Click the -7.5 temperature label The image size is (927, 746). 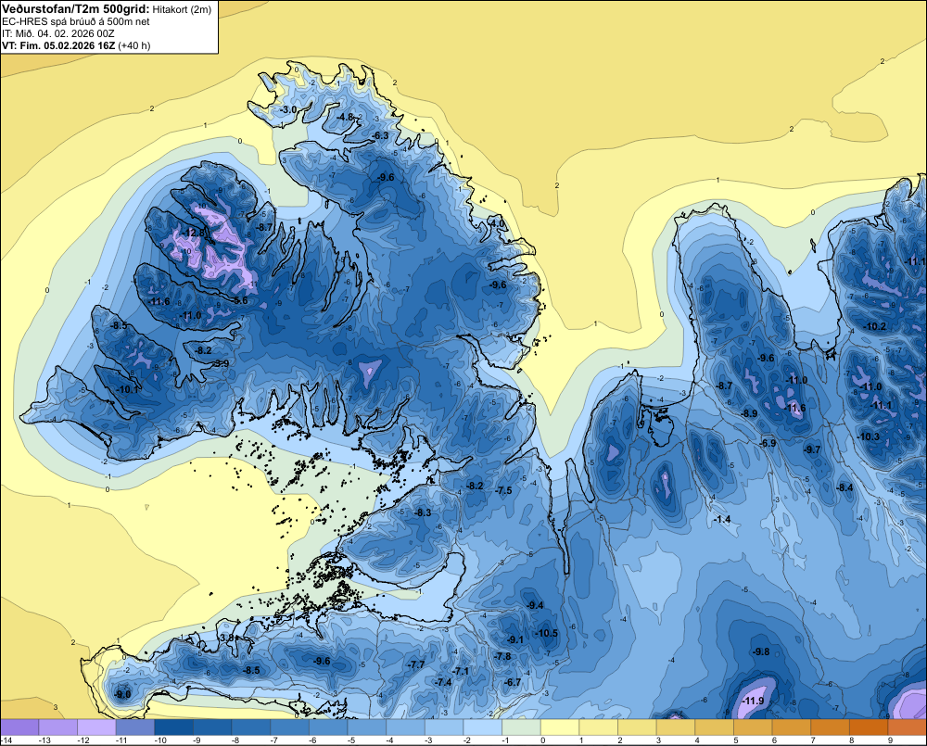pyautogui.click(x=503, y=490)
